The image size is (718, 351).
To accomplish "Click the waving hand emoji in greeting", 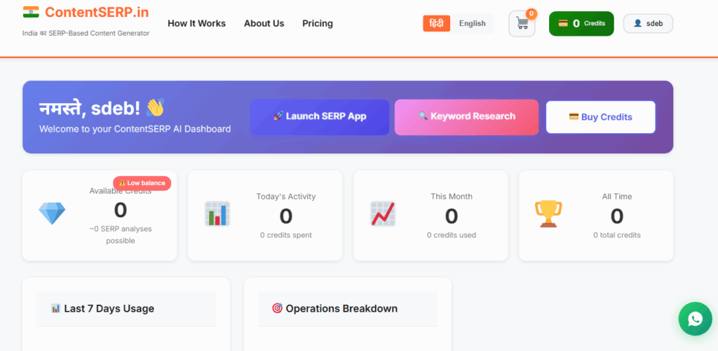I will tap(155, 108).
